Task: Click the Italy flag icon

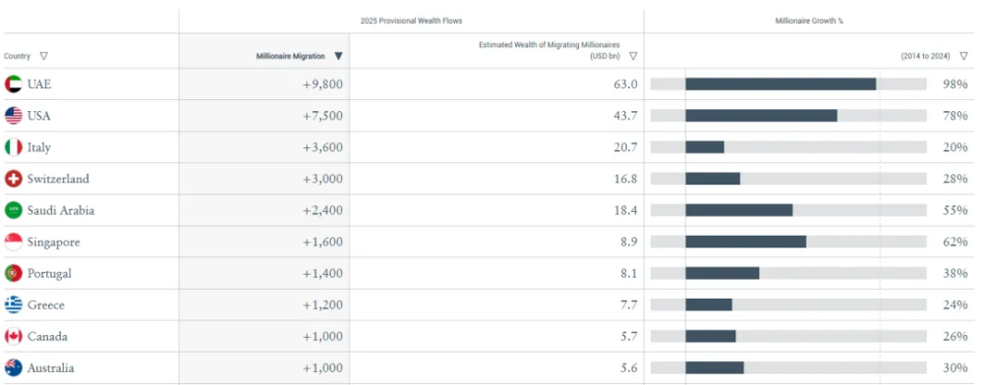Action: (x=13, y=147)
